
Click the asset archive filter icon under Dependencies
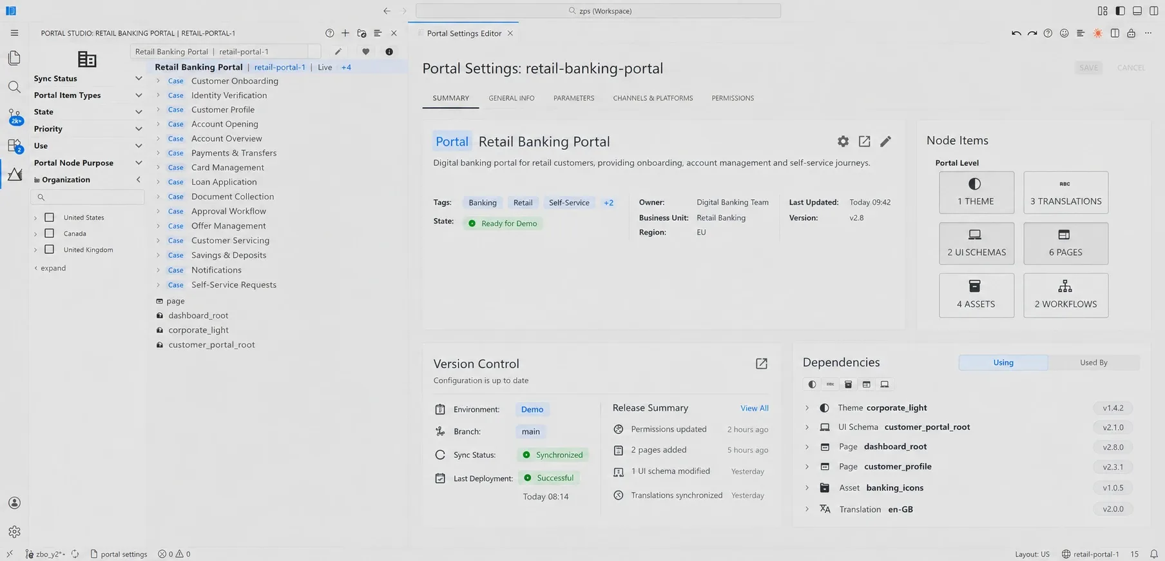pyautogui.click(x=848, y=384)
